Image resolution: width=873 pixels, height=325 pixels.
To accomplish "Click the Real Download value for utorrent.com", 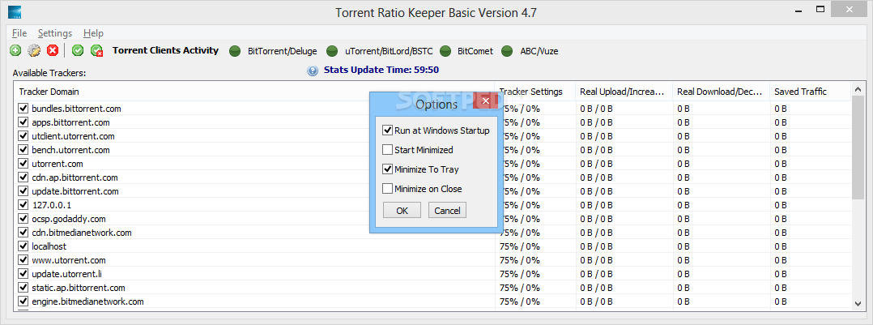I will click(683, 164).
